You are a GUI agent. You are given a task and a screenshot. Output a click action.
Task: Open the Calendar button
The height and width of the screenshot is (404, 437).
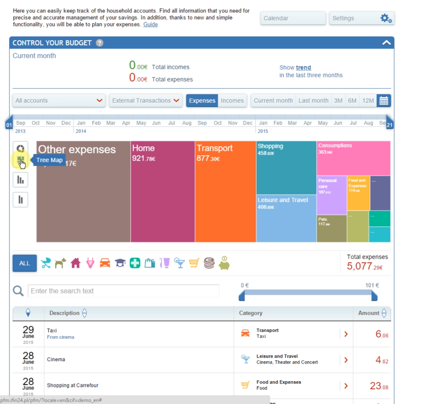pos(293,18)
